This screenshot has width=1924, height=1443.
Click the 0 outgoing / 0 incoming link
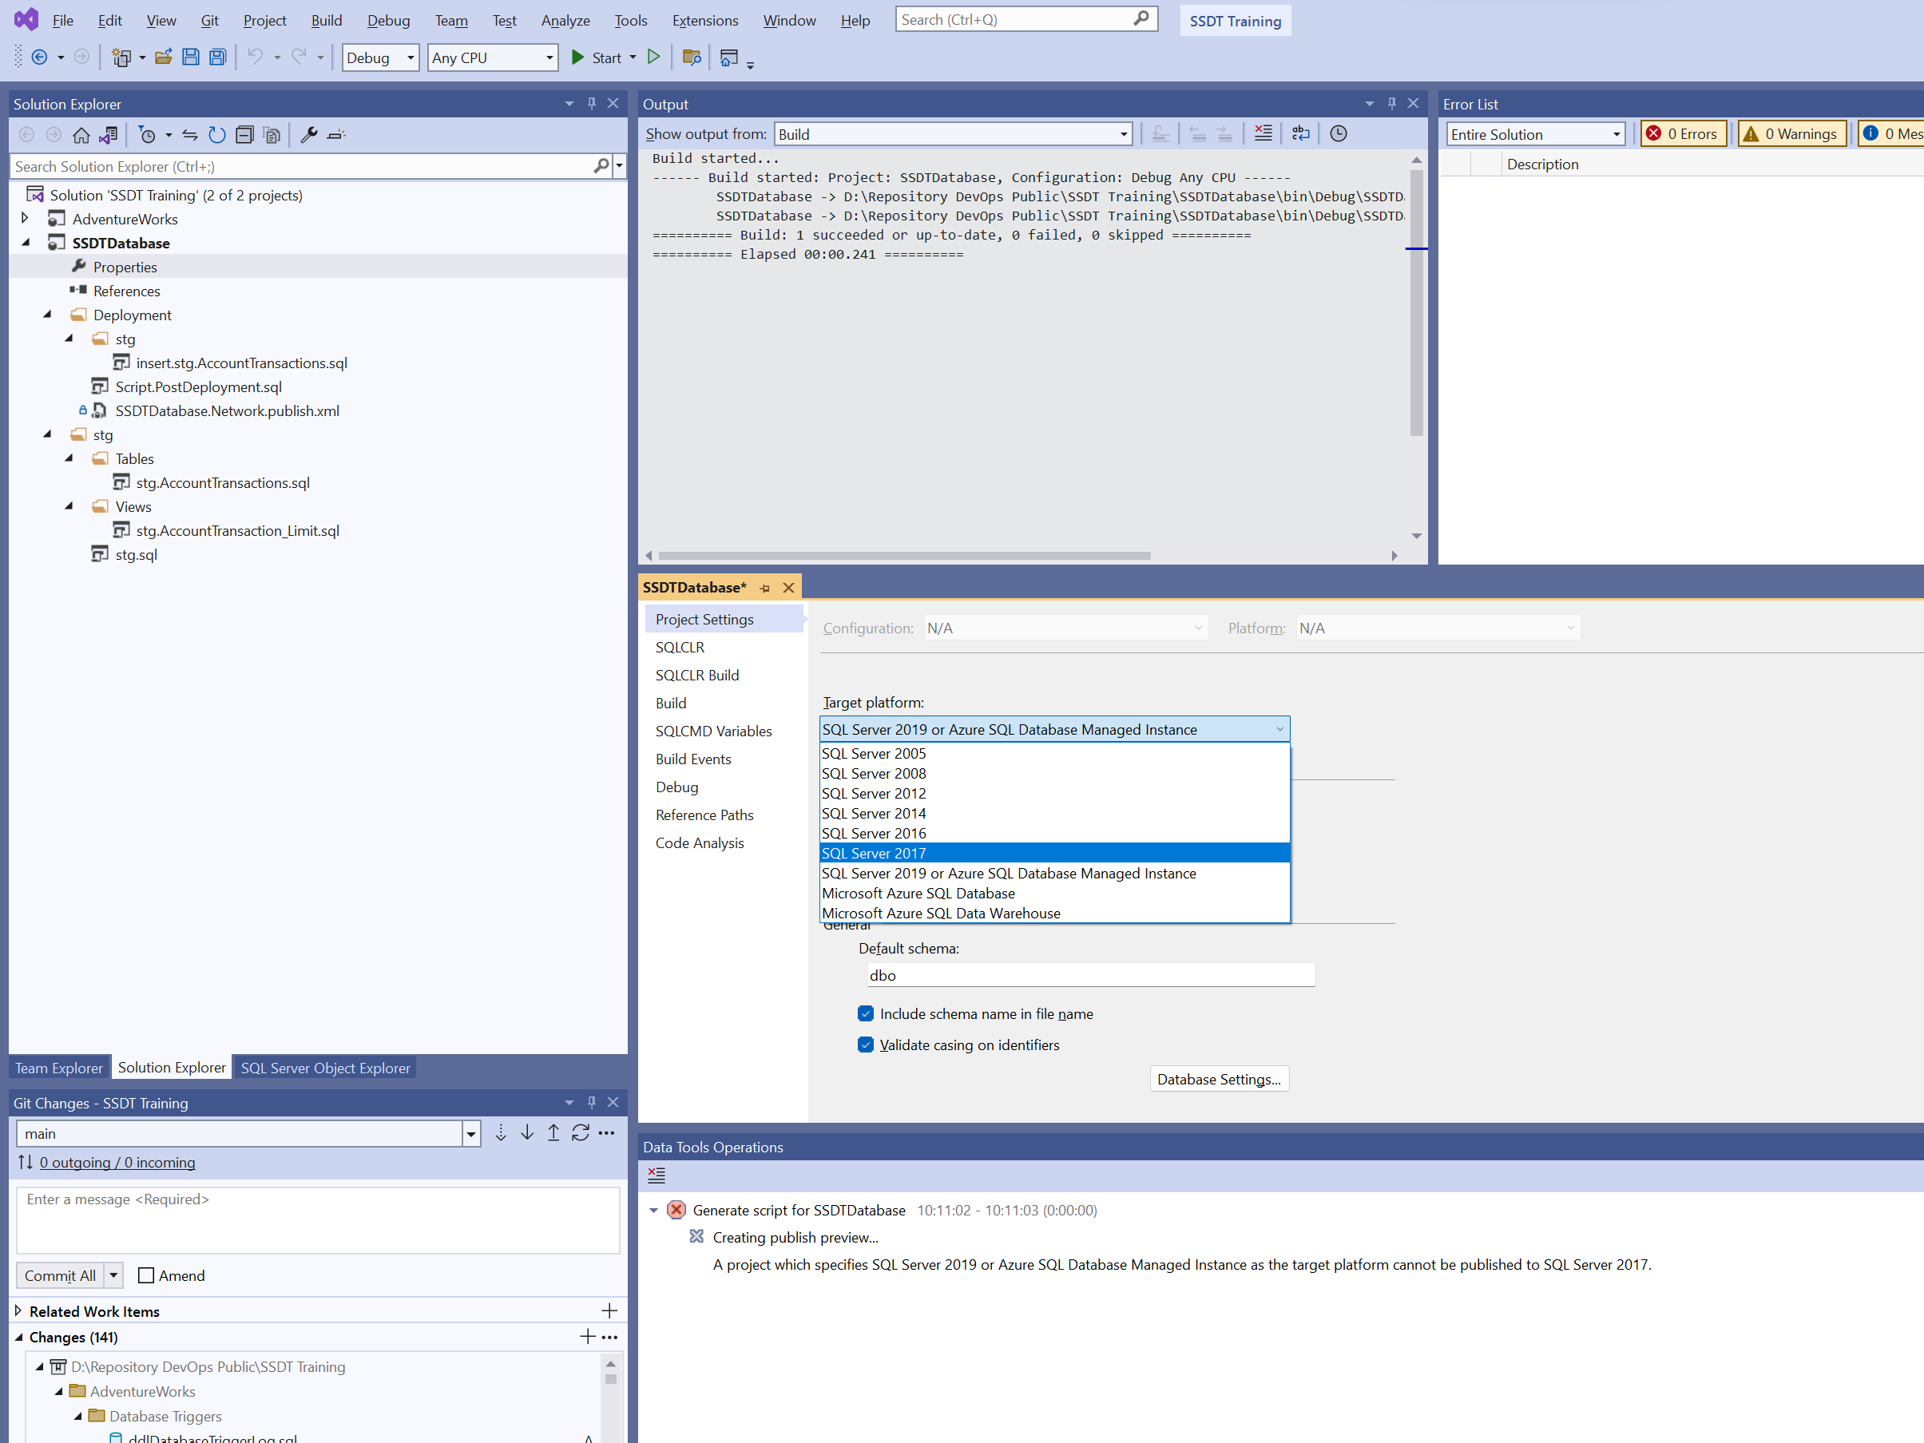117,1162
